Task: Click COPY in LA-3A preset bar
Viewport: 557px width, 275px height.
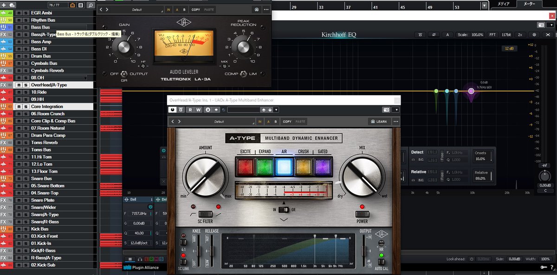Action: 196,9
